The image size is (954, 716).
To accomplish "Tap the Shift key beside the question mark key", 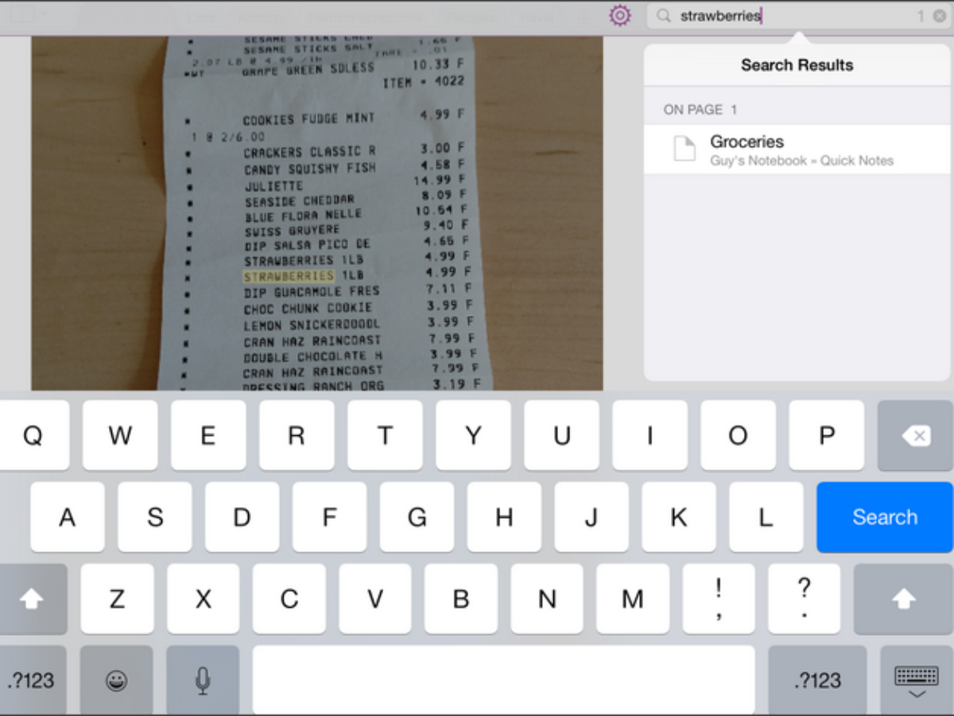I will pyautogui.click(x=903, y=599).
